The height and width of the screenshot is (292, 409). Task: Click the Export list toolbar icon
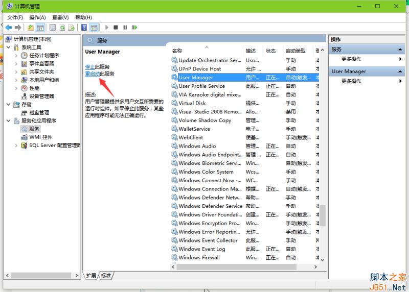(x=72, y=28)
